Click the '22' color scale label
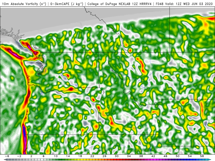Screen dimensions: 215x161 pos(92,156)
